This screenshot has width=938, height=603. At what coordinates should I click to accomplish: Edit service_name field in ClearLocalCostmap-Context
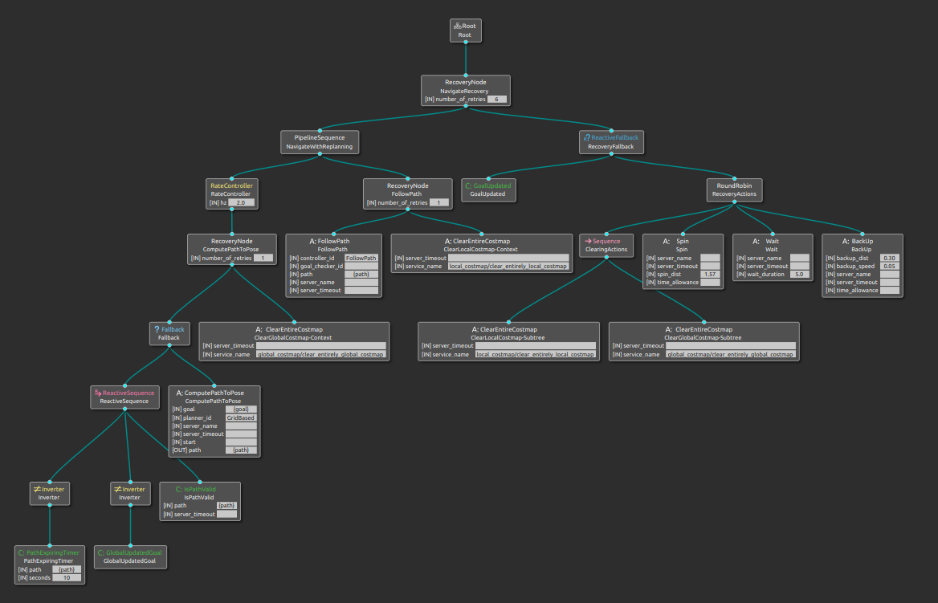[508, 267]
